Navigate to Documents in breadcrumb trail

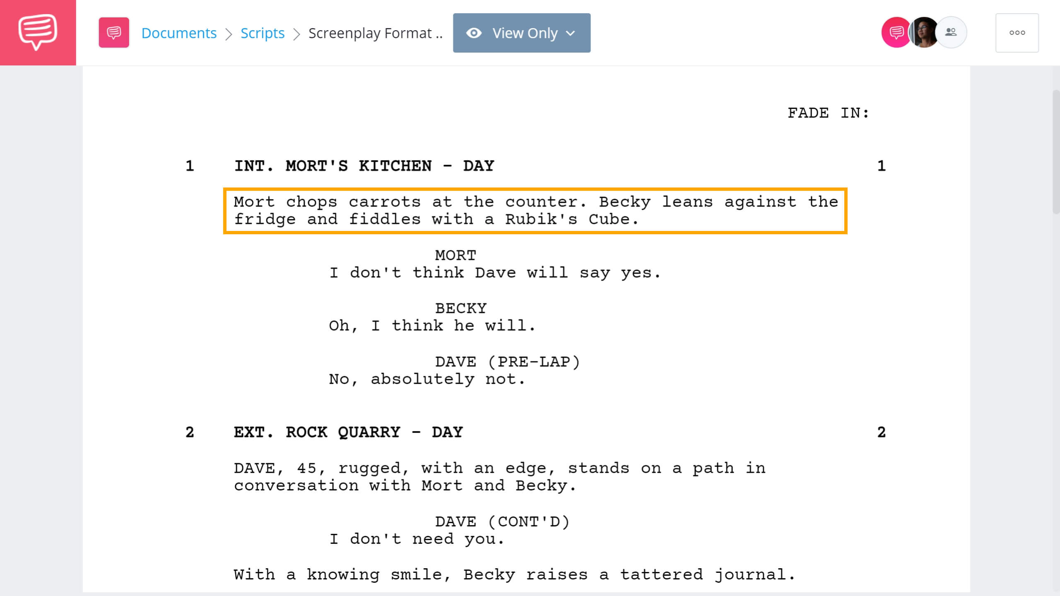(x=178, y=33)
